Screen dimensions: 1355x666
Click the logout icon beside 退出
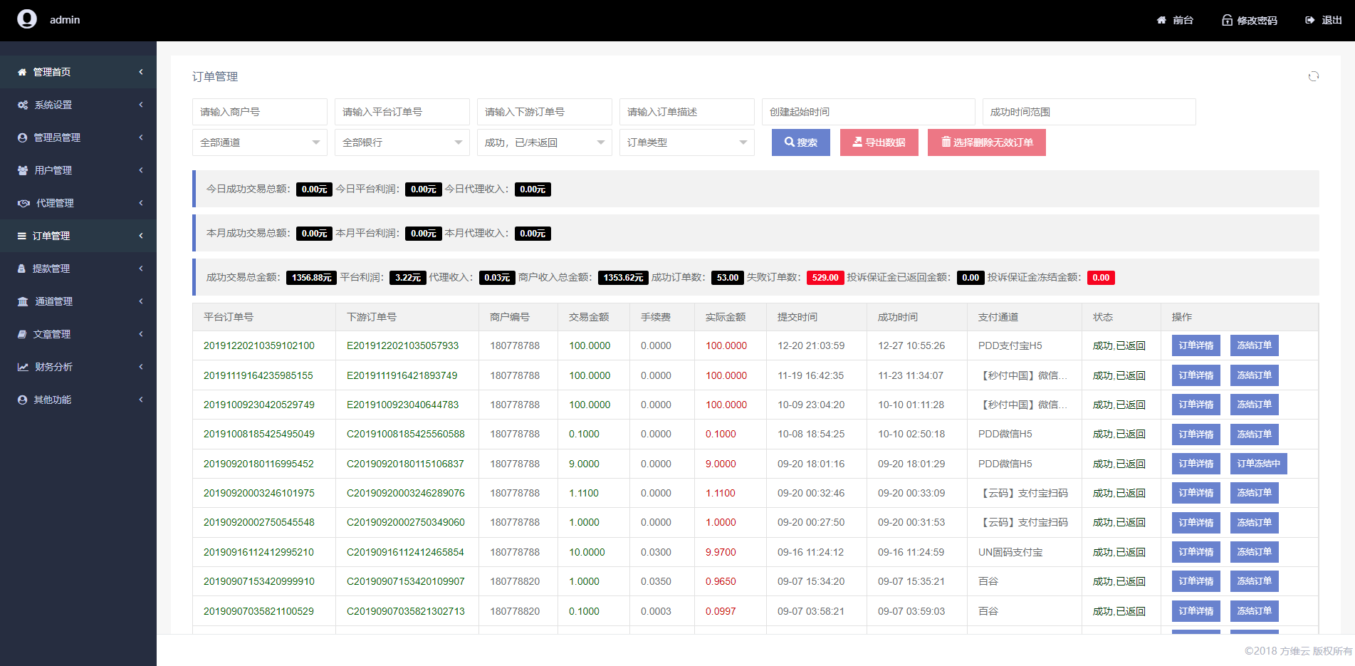(x=1309, y=20)
